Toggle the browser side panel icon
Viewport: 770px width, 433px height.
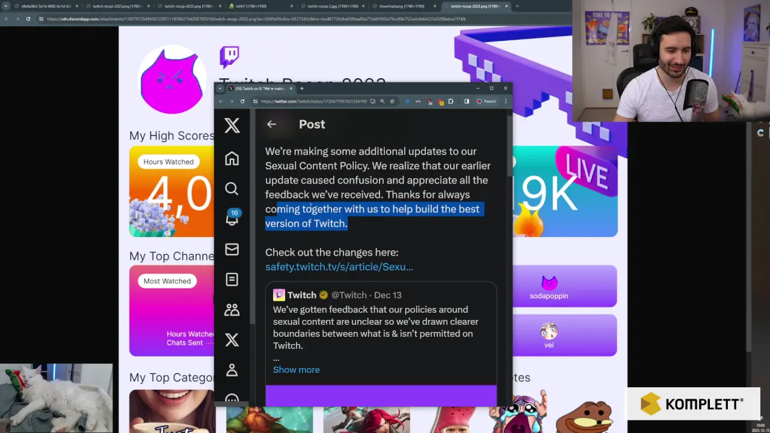pyautogui.click(x=467, y=101)
